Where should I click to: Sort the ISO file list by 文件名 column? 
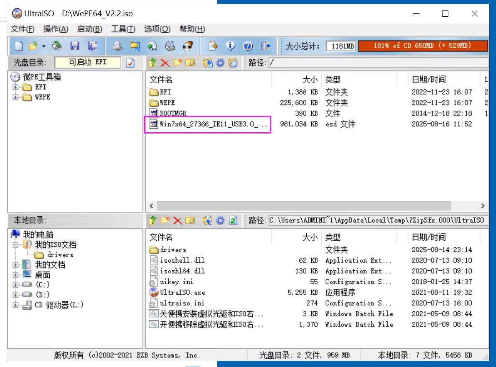tap(209, 80)
